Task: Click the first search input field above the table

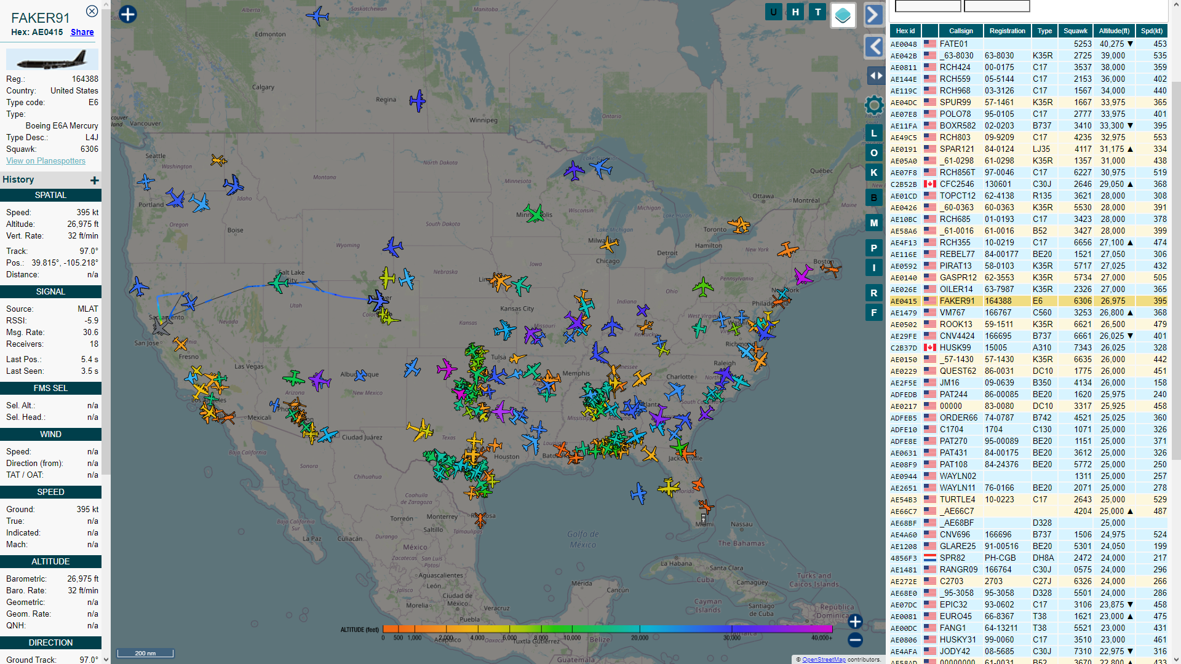Action: point(928,6)
